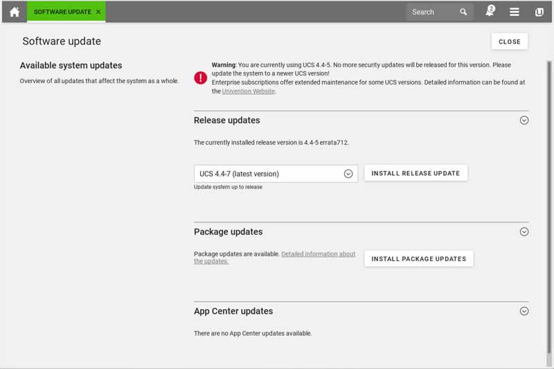Switch to the Software Update tab
This screenshot has height=369, width=554.
[x=62, y=12]
